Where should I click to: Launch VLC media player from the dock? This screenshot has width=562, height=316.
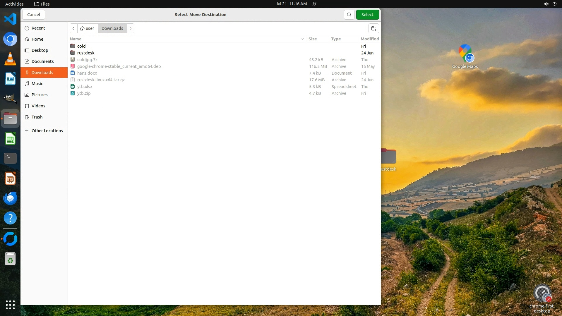tap(10, 59)
